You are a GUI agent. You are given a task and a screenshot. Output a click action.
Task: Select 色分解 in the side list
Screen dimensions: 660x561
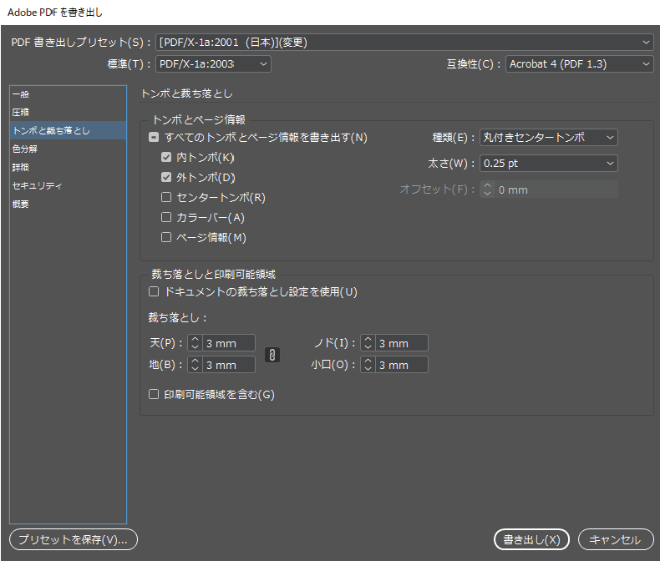[x=68, y=149]
